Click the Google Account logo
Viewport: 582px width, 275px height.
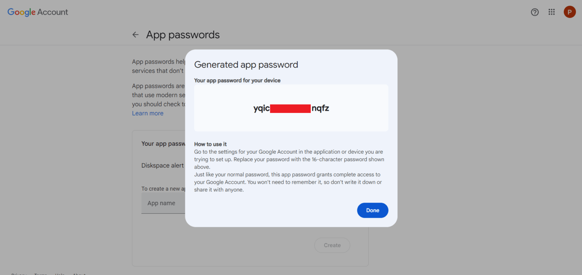[x=38, y=12]
